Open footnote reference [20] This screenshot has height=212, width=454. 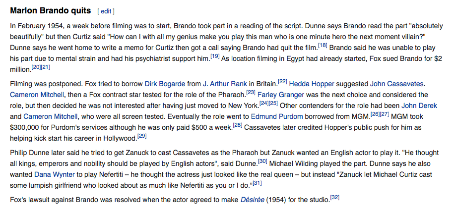click(36, 67)
